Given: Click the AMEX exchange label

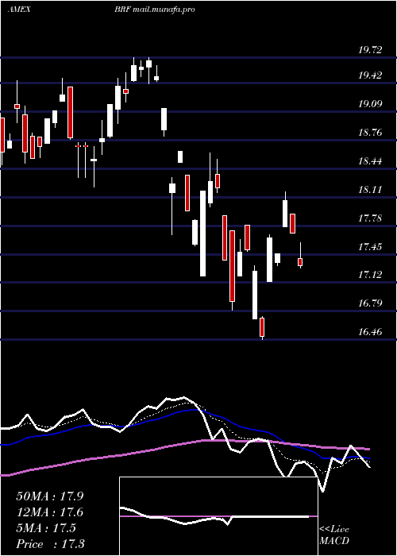Looking at the screenshot, I should 19,10.
